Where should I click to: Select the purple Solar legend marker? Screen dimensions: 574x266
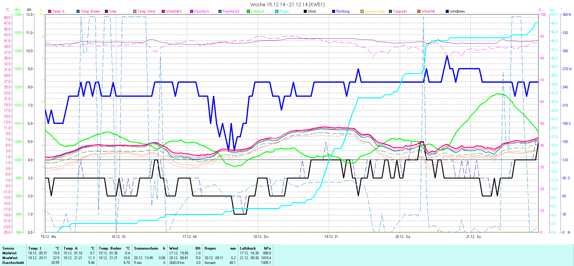point(106,11)
